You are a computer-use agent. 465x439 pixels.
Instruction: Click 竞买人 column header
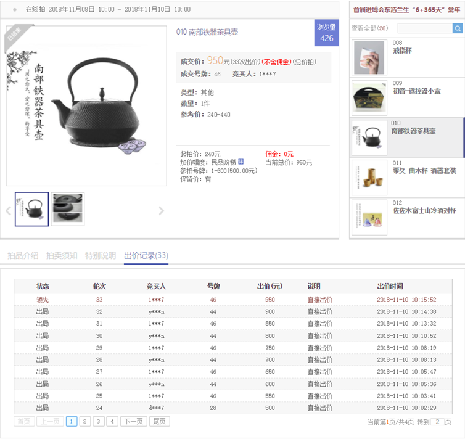[156, 286]
